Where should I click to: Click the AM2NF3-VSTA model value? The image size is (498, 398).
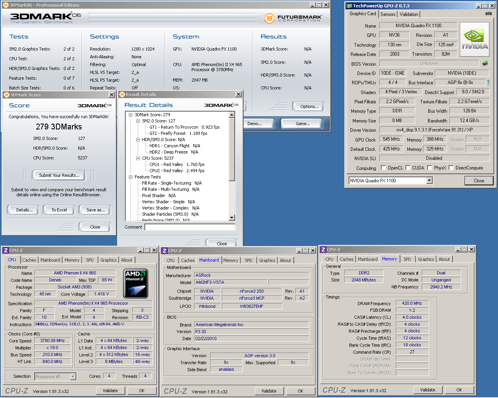[x=231, y=283]
